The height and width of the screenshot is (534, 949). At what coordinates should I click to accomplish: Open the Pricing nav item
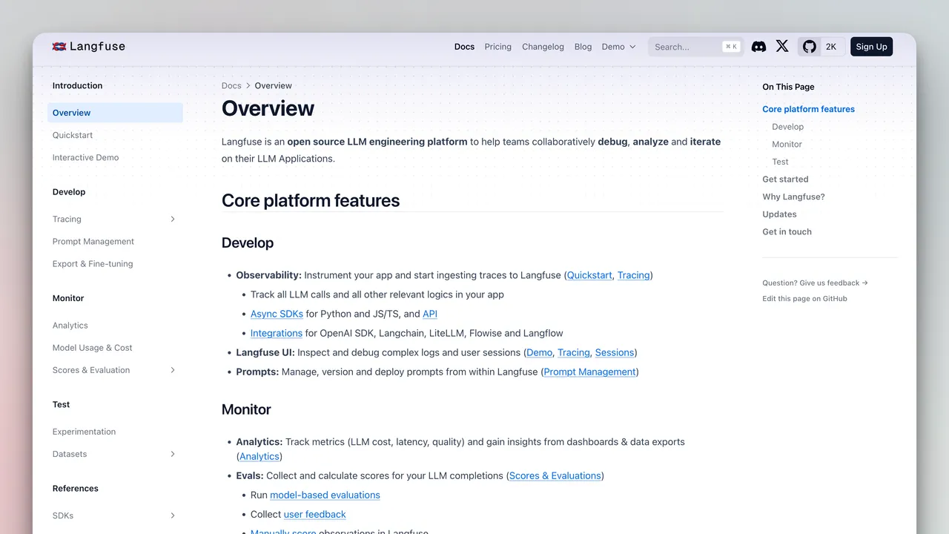(497, 47)
